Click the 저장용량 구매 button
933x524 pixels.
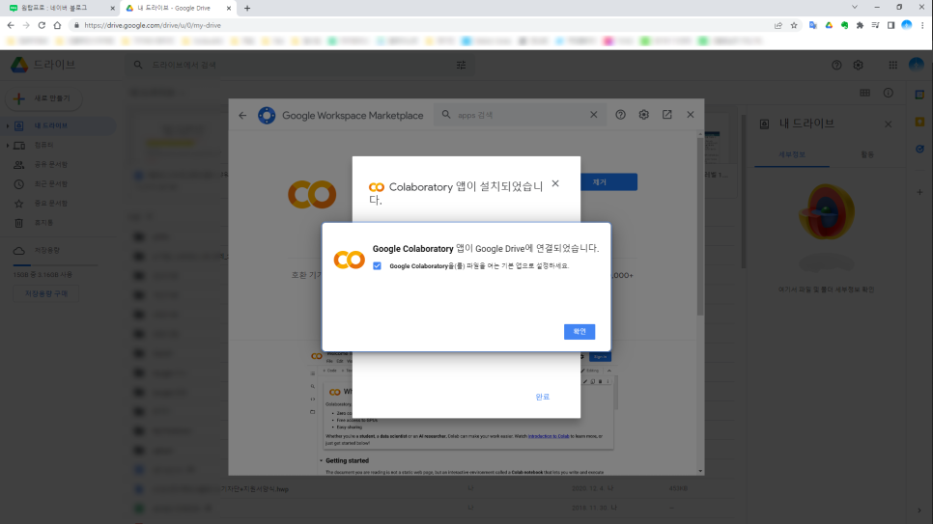pyautogui.click(x=46, y=293)
